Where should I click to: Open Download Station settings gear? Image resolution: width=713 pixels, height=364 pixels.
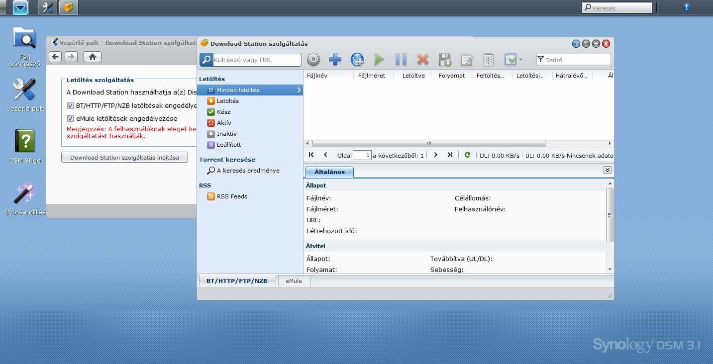pos(313,60)
